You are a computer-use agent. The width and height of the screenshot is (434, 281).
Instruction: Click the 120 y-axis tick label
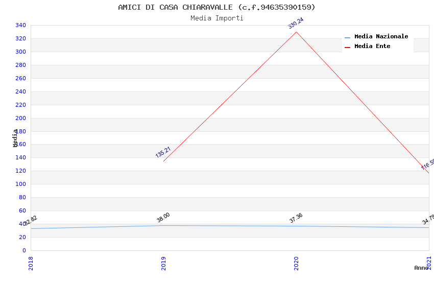click(x=21, y=171)
